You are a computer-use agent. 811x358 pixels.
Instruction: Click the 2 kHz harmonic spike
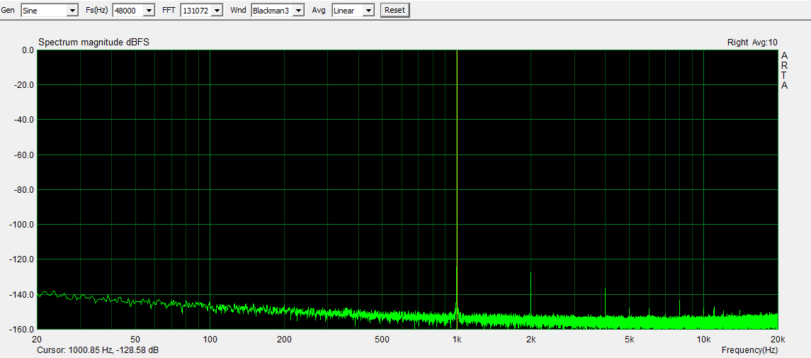(531, 291)
